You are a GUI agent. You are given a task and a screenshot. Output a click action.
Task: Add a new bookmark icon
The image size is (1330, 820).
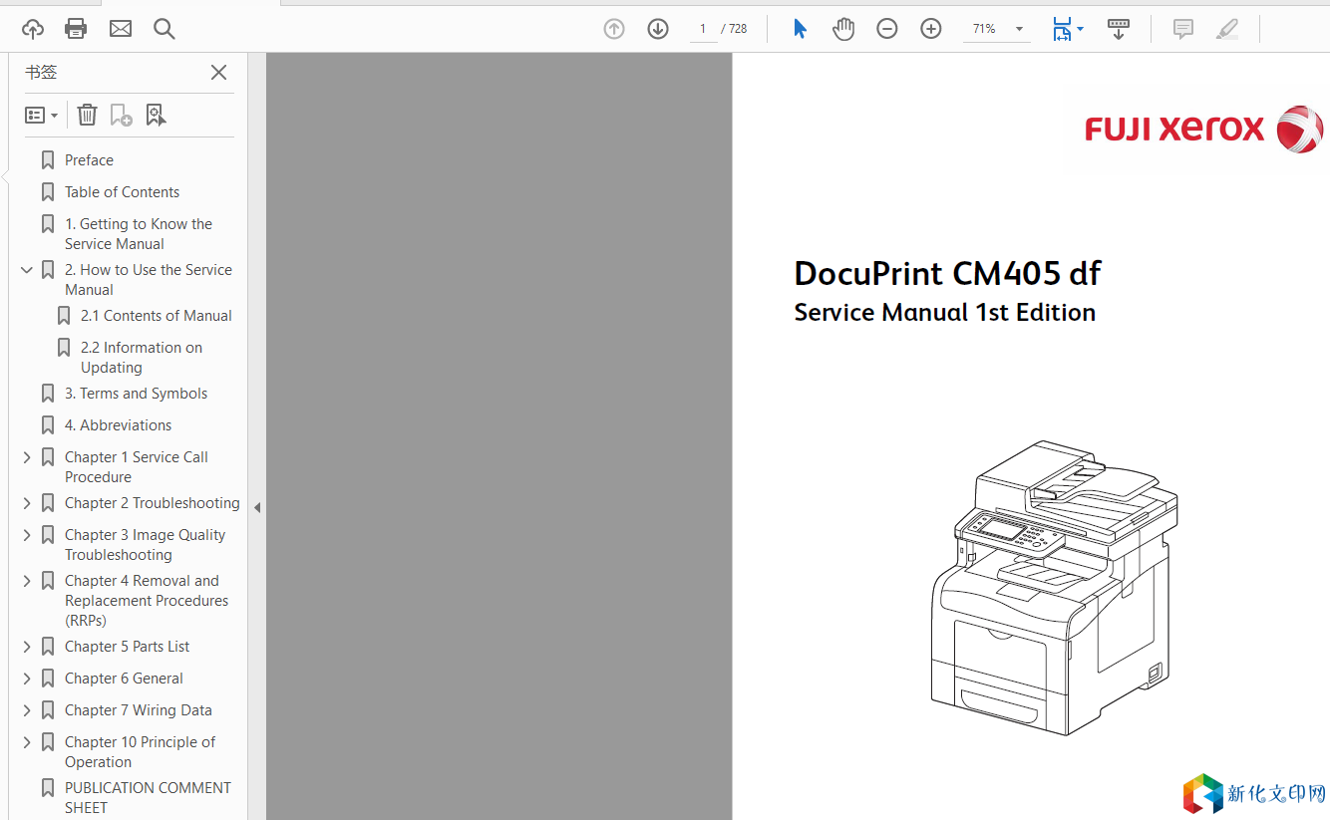click(x=121, y=116)
